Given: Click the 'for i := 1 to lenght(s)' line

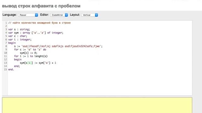Looking at the screenshot, I should click(x=31, y=56).
